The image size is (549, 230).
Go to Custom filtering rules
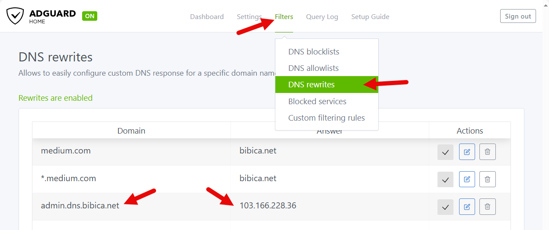pyautogui.click(x=326, y=118)
